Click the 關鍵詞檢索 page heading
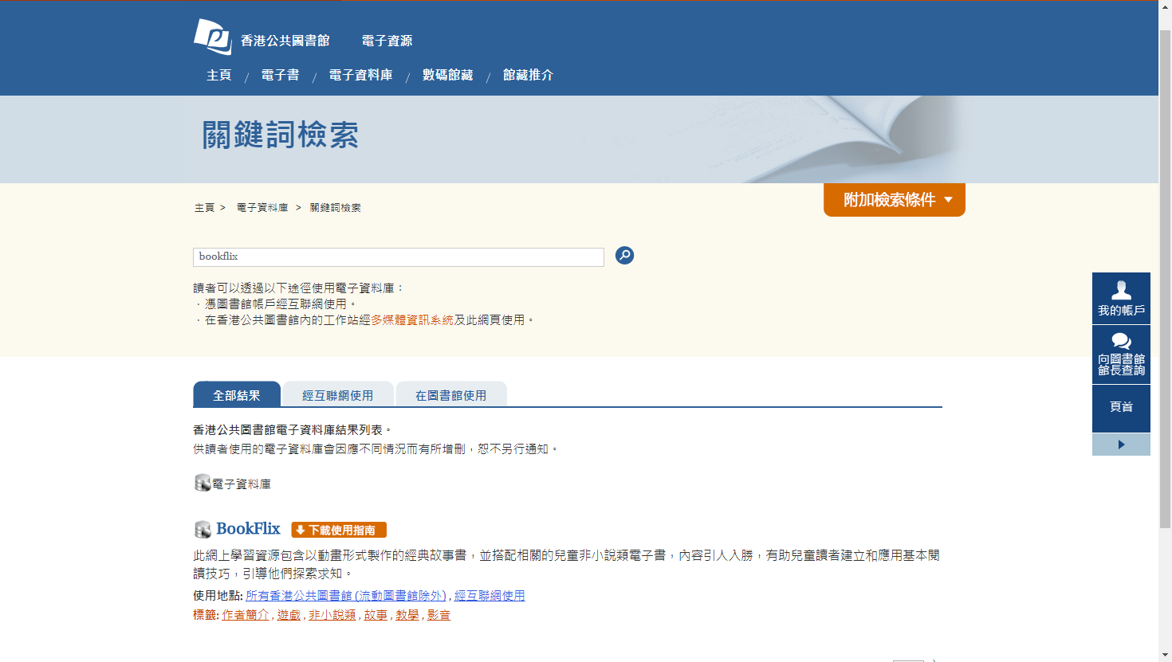 click(280, 135)
